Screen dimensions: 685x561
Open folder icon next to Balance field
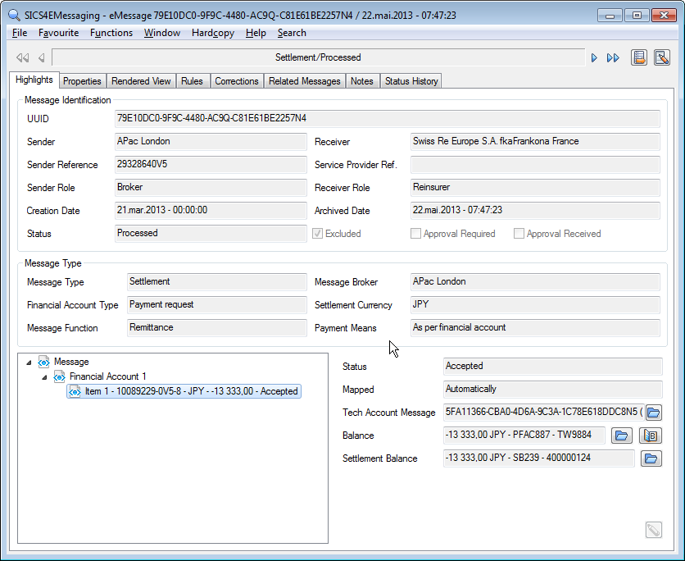click(x=622, y=436)
